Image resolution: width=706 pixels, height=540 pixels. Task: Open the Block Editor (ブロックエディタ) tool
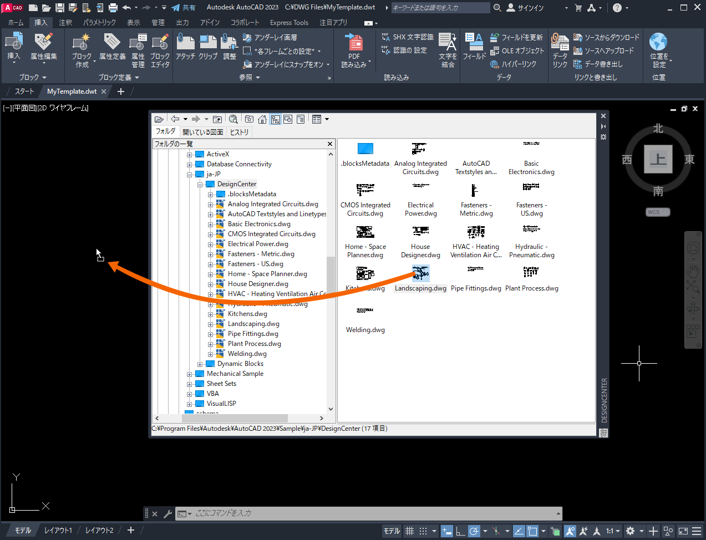point(160,43)
